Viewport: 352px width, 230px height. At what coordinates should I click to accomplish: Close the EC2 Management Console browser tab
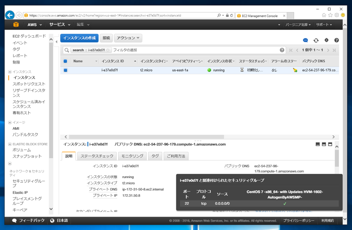coord(284,16)
